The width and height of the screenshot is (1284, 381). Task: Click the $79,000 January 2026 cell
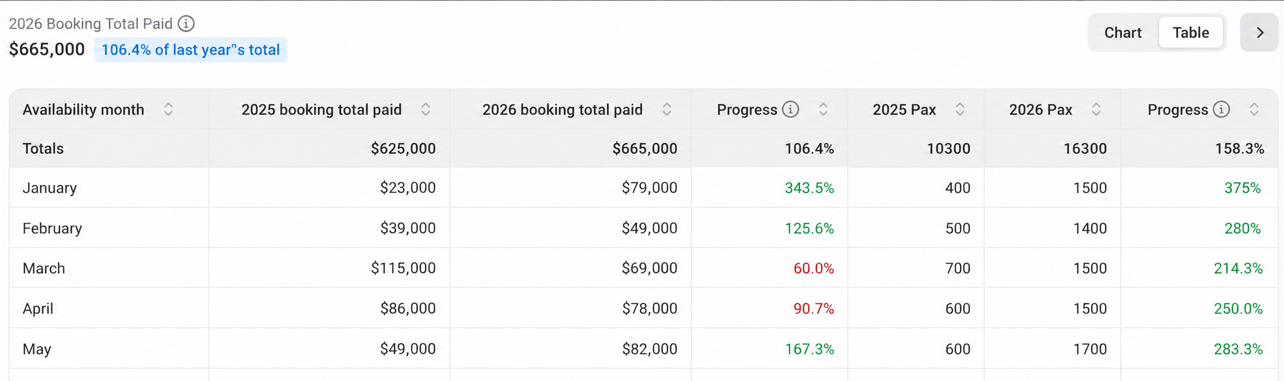[x=649, y=187]
